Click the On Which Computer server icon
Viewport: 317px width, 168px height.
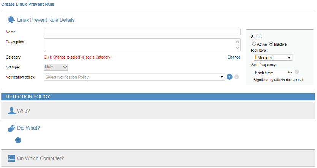[11, 158]
